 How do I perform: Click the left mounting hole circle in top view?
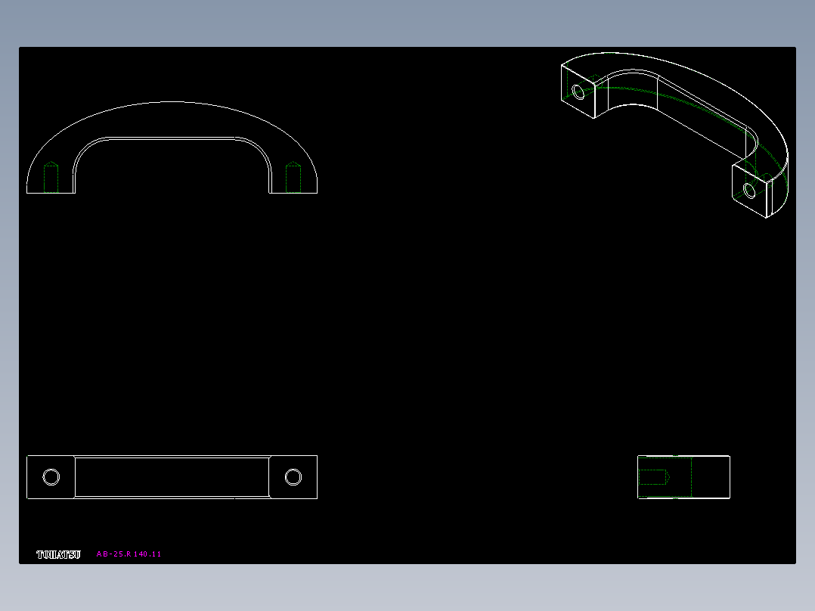[x=51, y=477]
